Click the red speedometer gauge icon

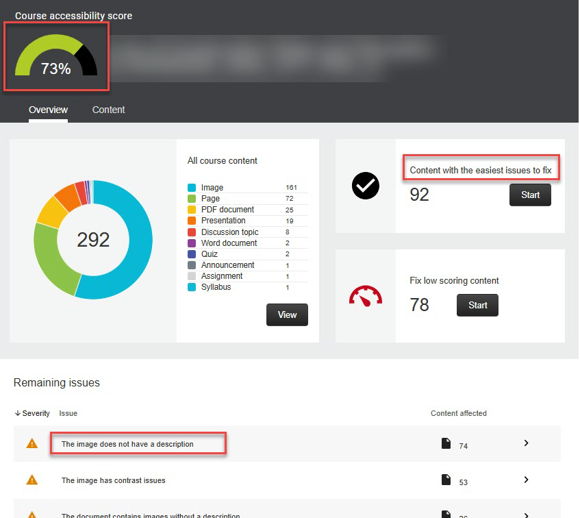click(x=366, y=296)
